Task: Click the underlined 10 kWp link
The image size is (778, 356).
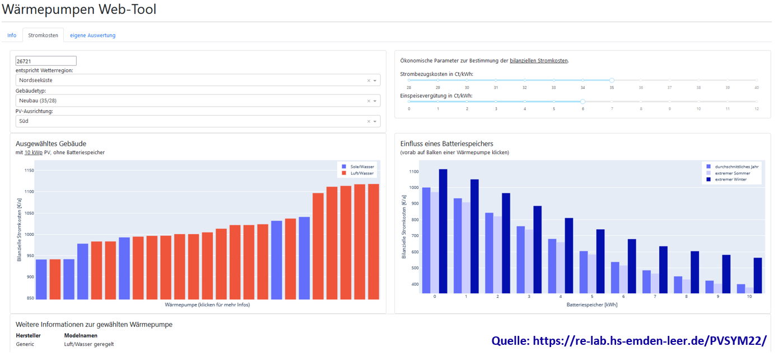Action: pos(33,153)
